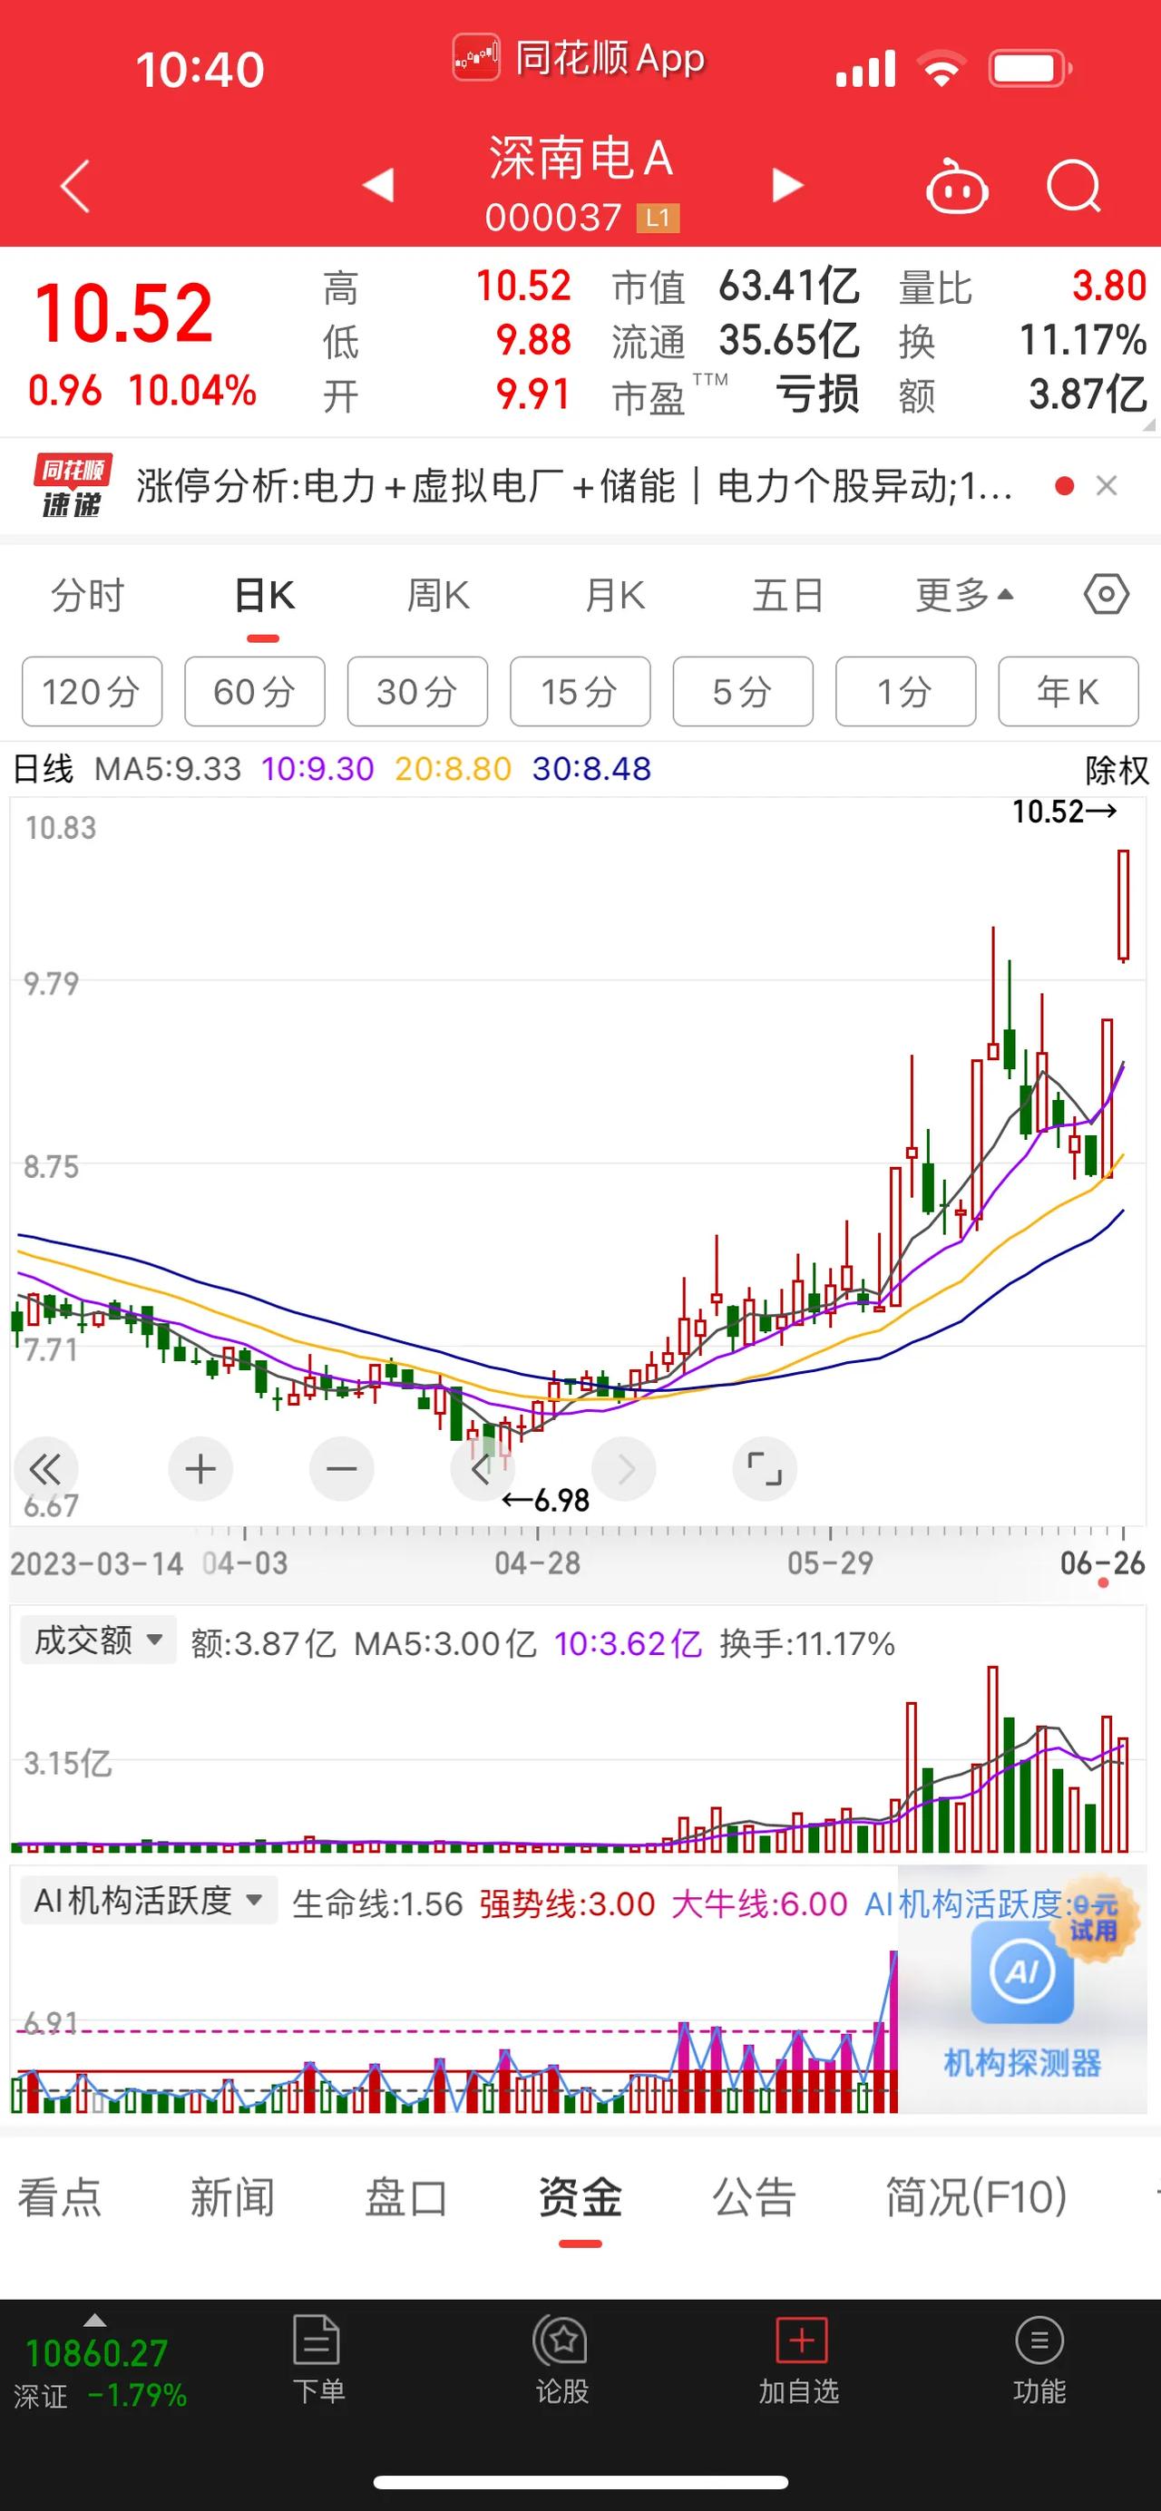Switch to 分时 chart tab
The image size is (1161, 2511).
88,595
